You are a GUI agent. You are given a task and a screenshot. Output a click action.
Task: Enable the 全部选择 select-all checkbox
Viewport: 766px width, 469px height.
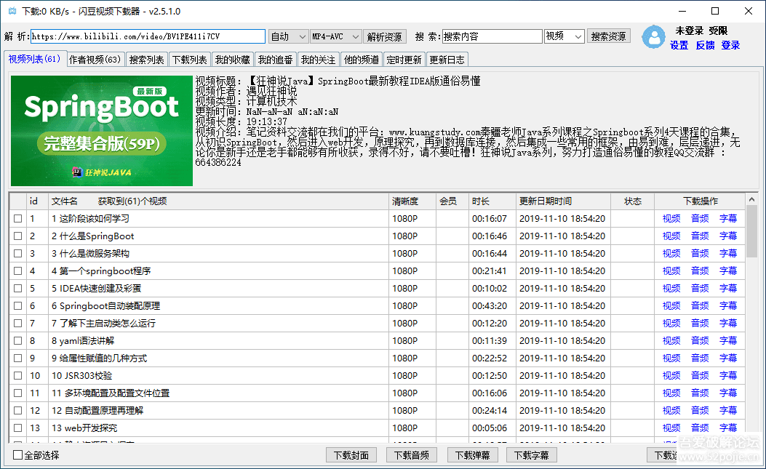(18, 455)
